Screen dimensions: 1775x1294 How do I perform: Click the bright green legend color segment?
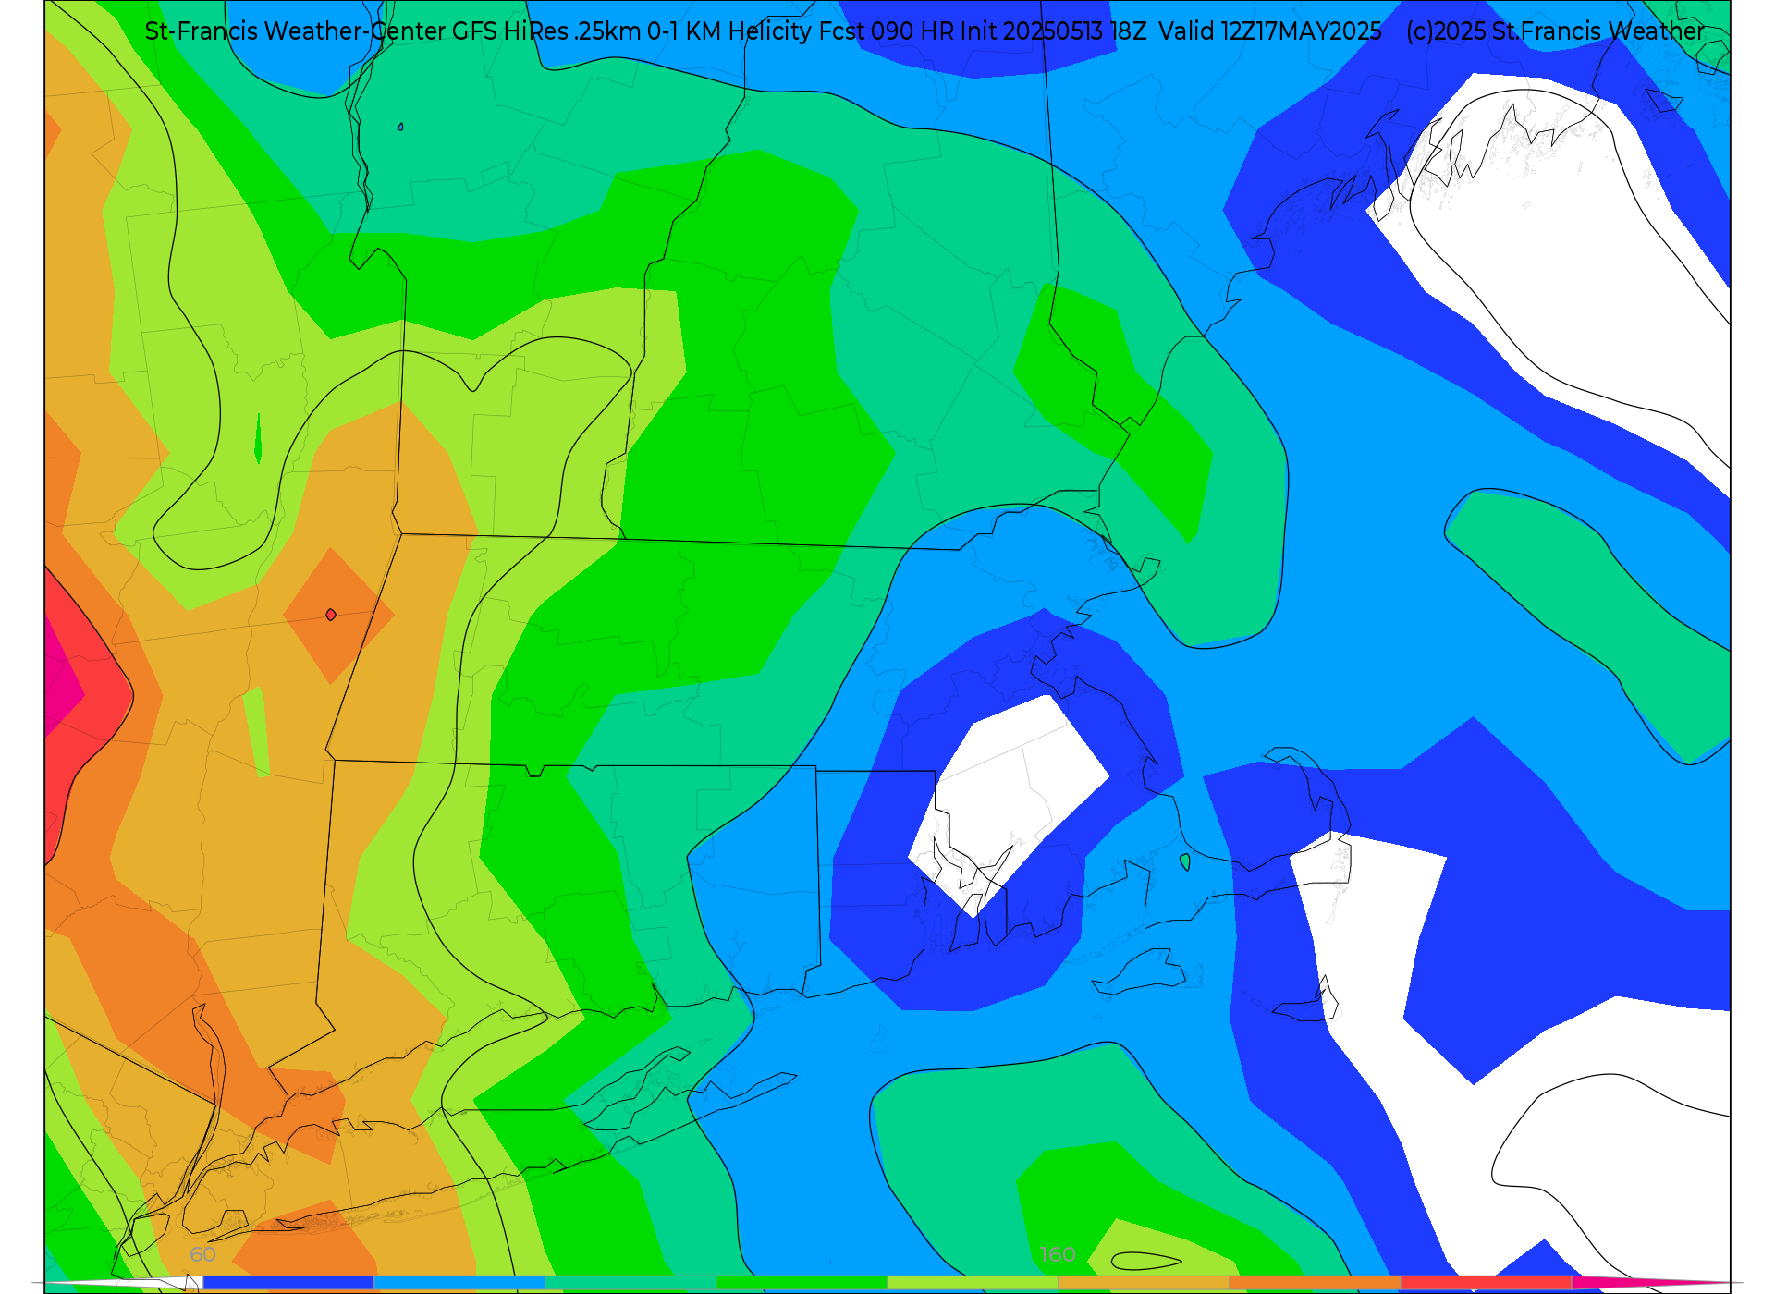802,1283
